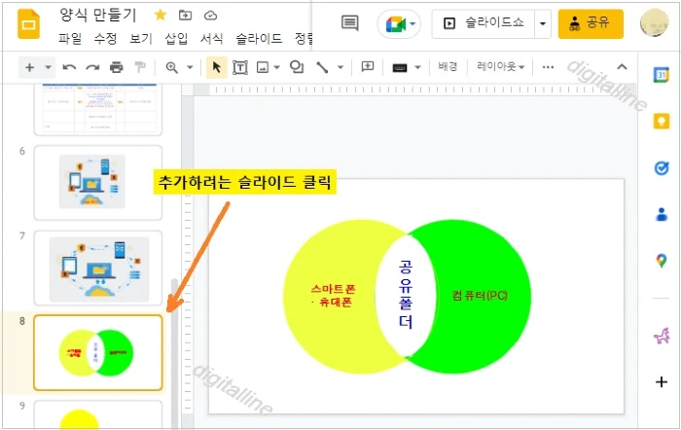Screen dimensions: 681x430
Task: Show more toolbar options ellipsis
Action: (548, 67)
